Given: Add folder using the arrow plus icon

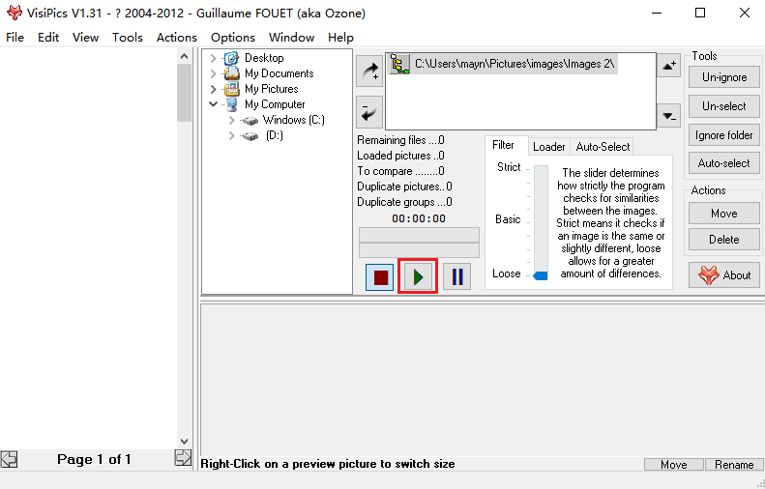Looking at the screenshot, I should click(x=369, y=72).
